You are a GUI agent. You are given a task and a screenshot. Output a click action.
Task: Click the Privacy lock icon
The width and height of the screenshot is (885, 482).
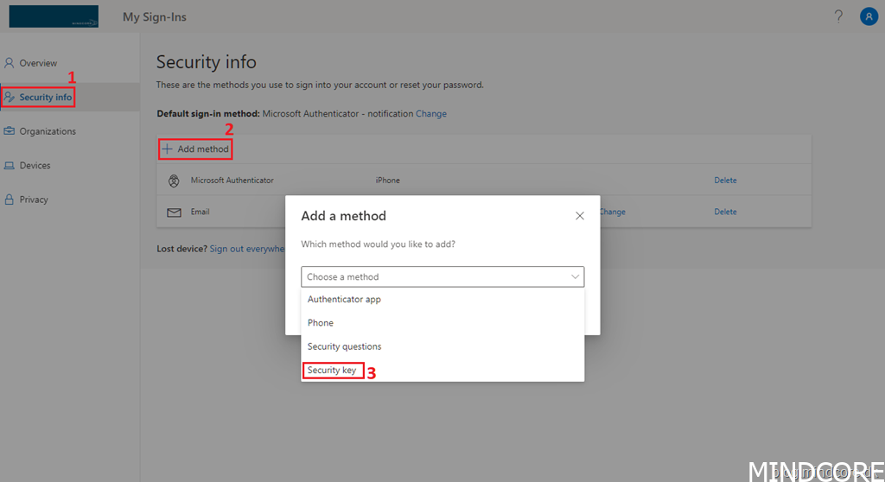tap(10, 200)
